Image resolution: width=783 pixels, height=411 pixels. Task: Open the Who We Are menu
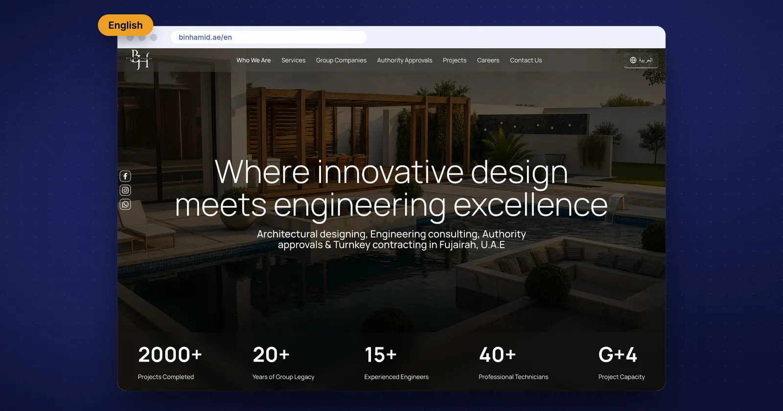(253, 60)
